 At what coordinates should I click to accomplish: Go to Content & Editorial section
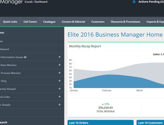click(73, 22)
